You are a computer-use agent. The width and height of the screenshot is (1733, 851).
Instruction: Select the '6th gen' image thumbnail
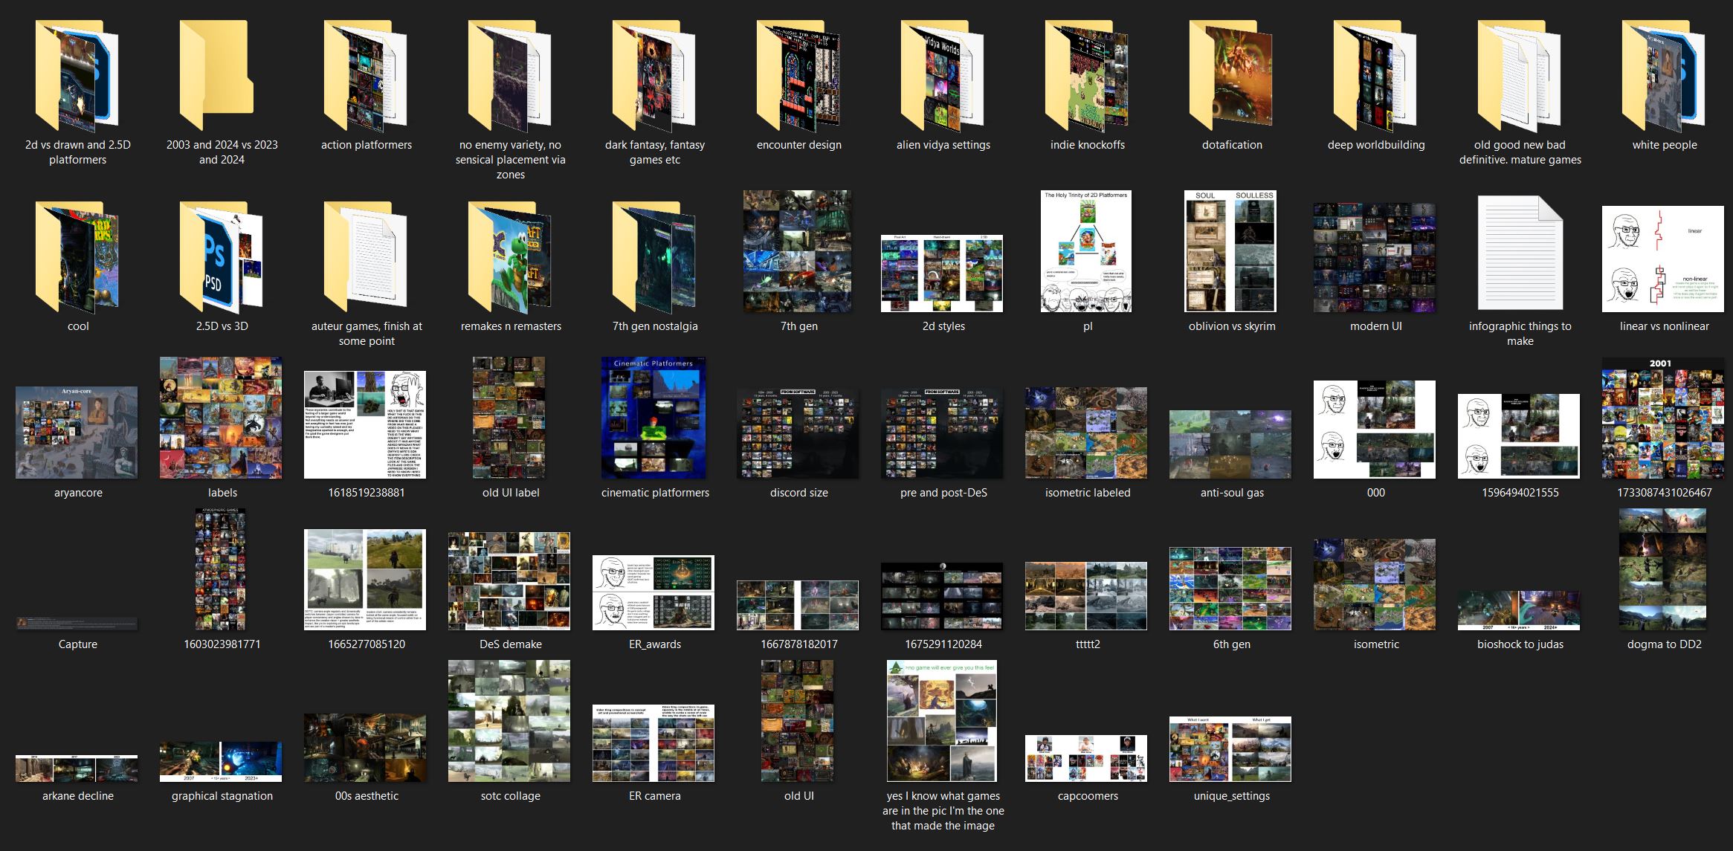[1230, 589]
